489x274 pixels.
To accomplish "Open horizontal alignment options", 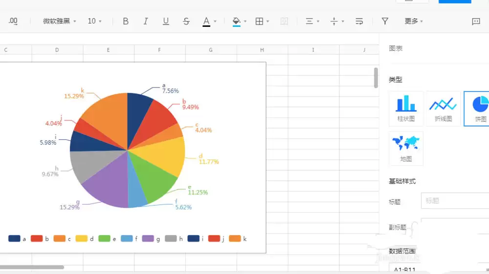I will (312, 21).
